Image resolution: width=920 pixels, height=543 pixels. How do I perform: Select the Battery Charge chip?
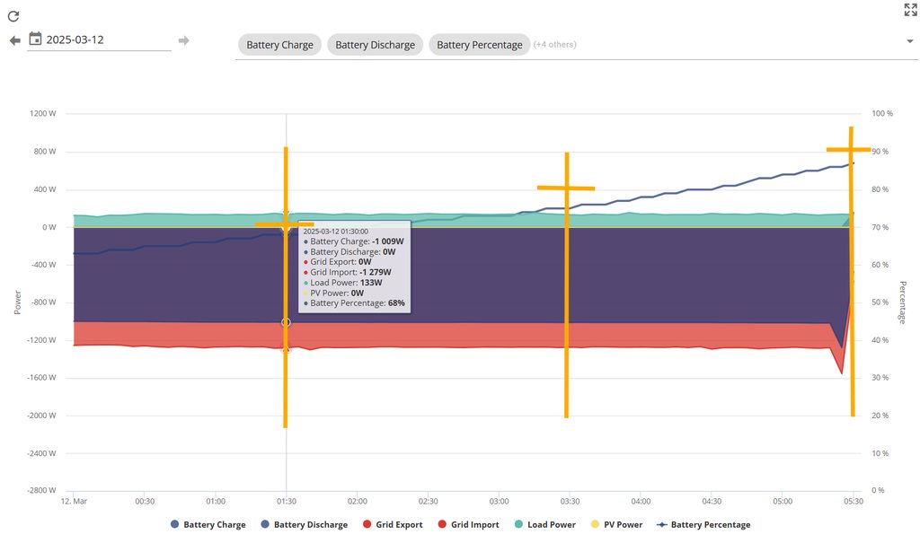[x=279, y=45]
